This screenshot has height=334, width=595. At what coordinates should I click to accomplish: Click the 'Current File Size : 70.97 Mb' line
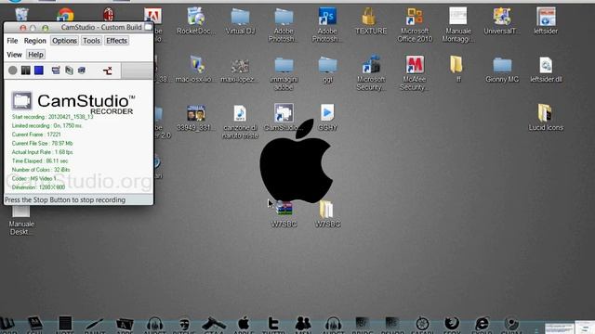pos(42,143)
